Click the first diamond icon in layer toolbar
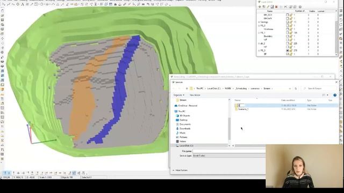 pyautogui.click(x=260, y=7)
